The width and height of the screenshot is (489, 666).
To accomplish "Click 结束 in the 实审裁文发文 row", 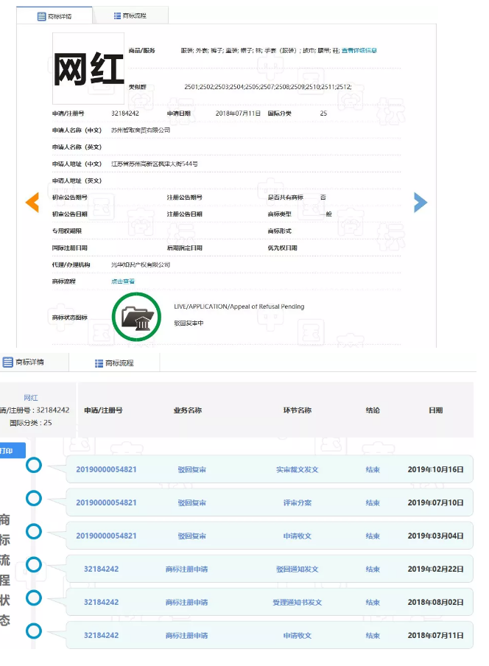I will [x=373, y=469].
